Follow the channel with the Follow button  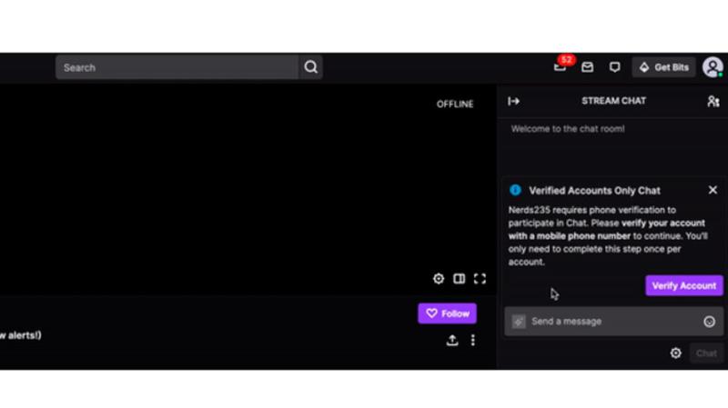[447, 313]
